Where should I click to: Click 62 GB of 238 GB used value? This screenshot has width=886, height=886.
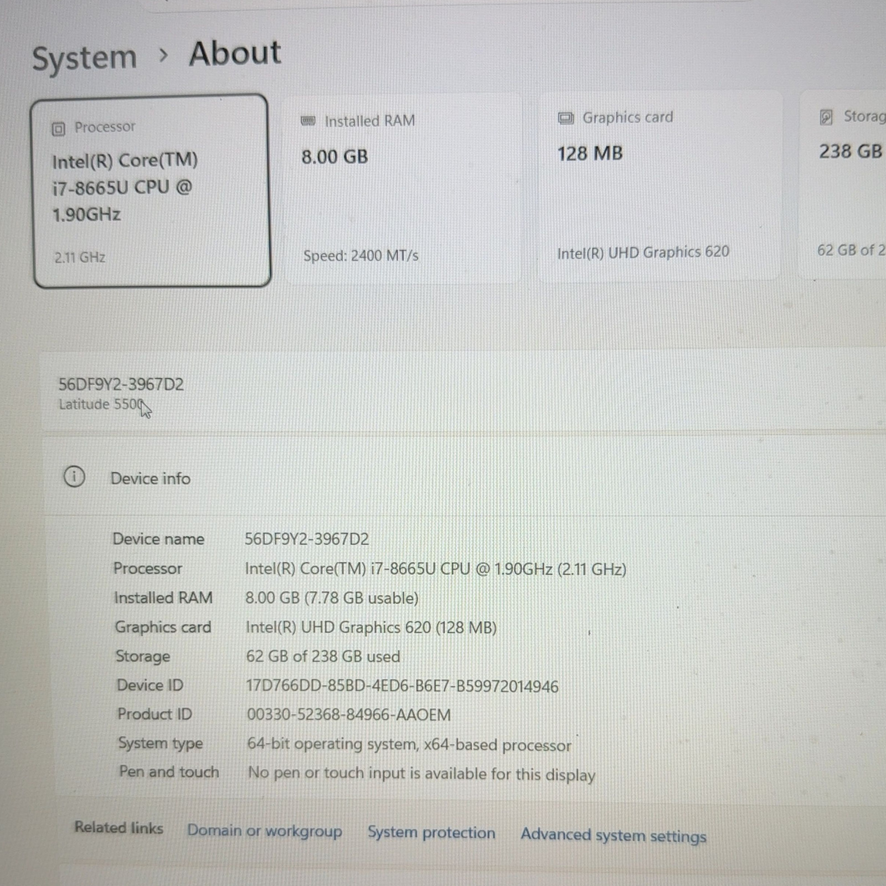tap(323, 657)
